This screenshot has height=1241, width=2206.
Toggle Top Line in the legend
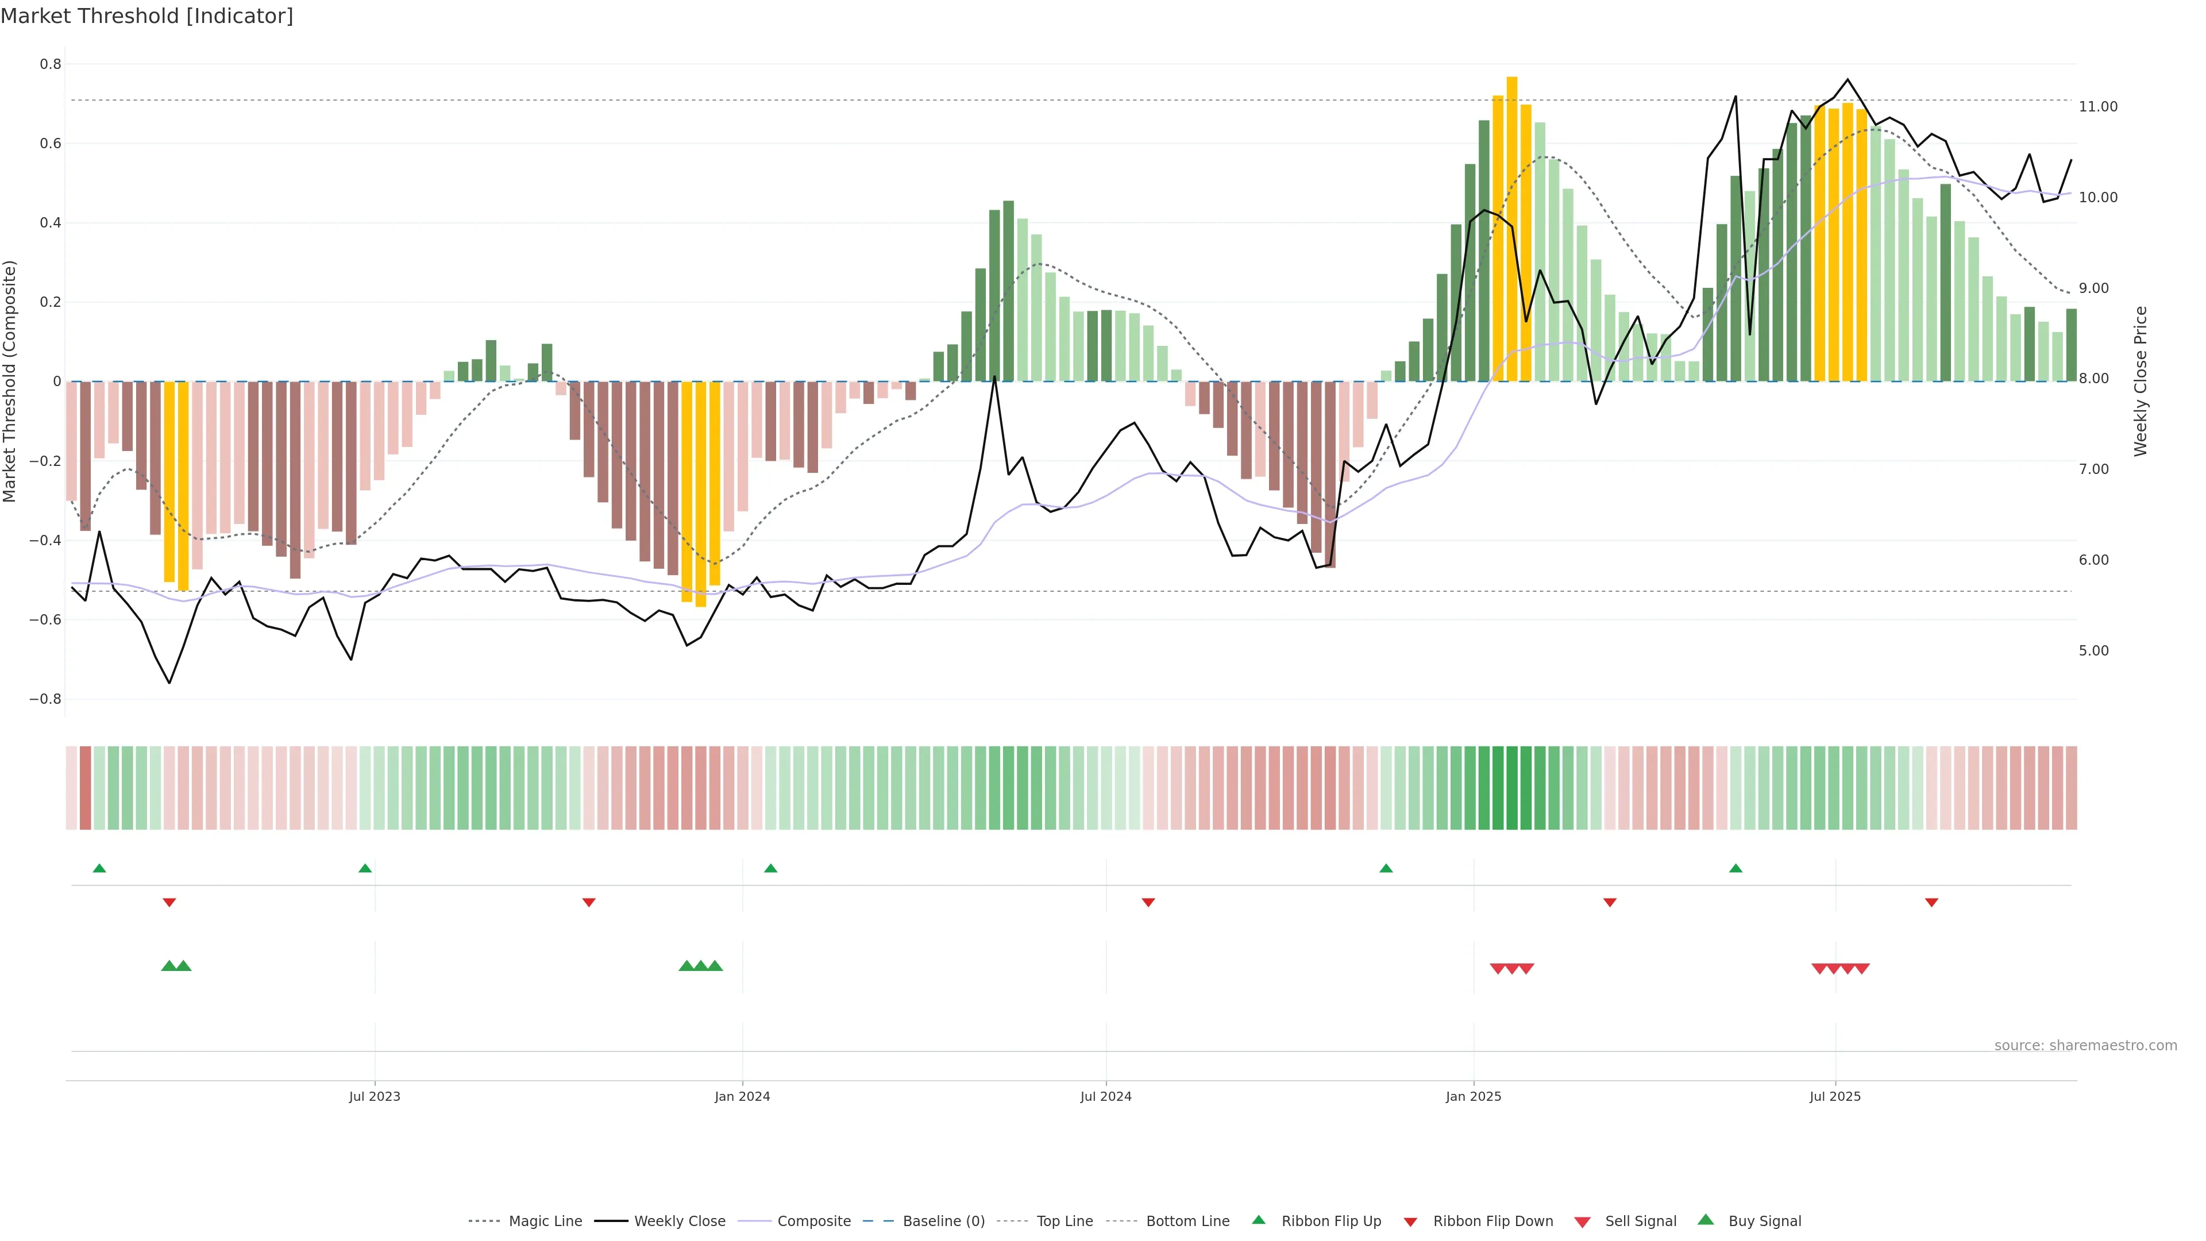click(1065, 1221)
